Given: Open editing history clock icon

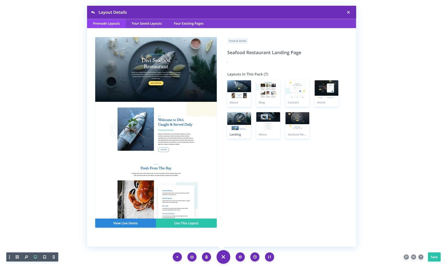Looking at the screenshot, I should 255,257.
